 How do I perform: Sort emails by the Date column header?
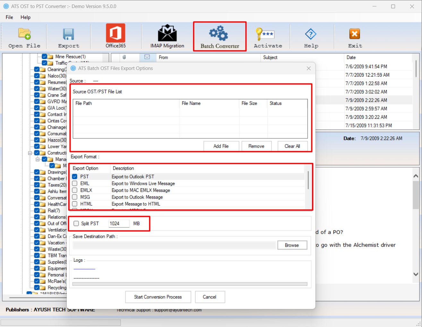pos(378,57)
